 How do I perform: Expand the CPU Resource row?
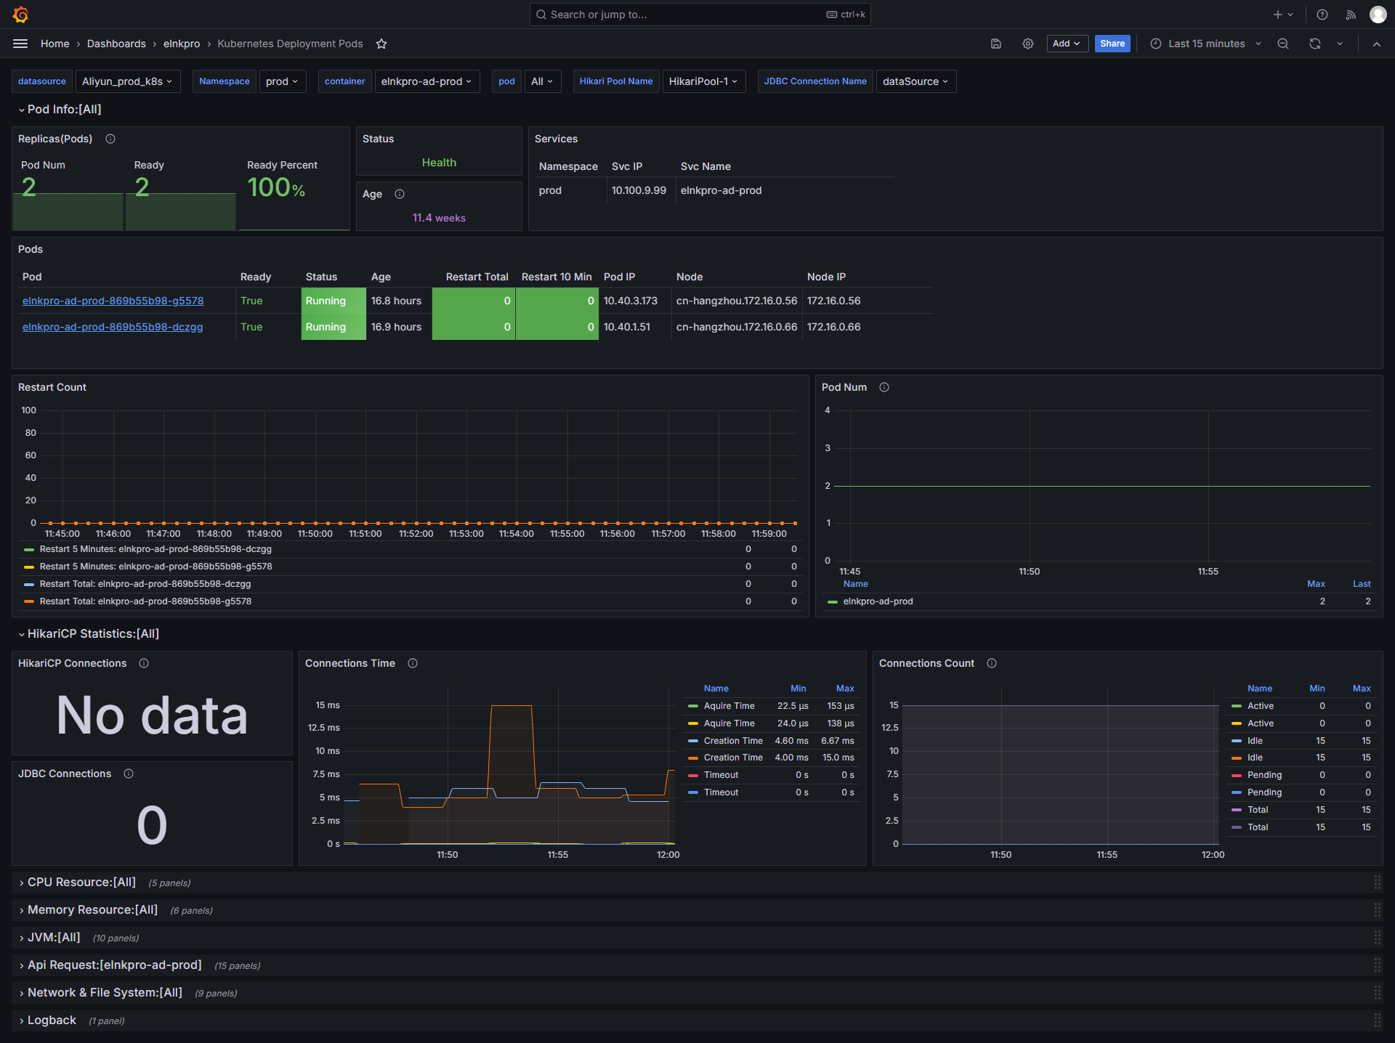pos(81,882)
